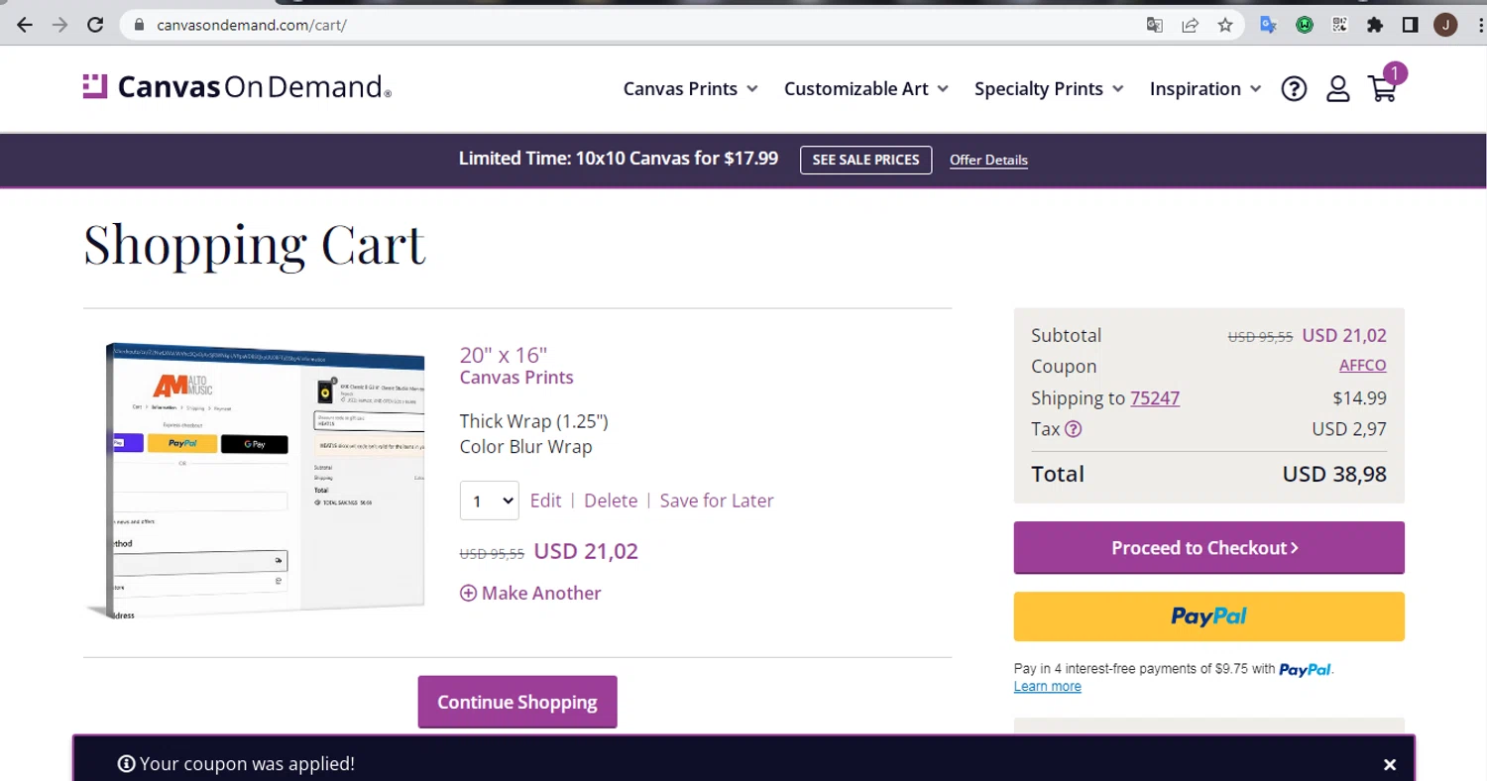Image resolution: width=1487 pixels, height=781 pixels.
Task: Close the coupon applied notification
Action: point(1390,764)
